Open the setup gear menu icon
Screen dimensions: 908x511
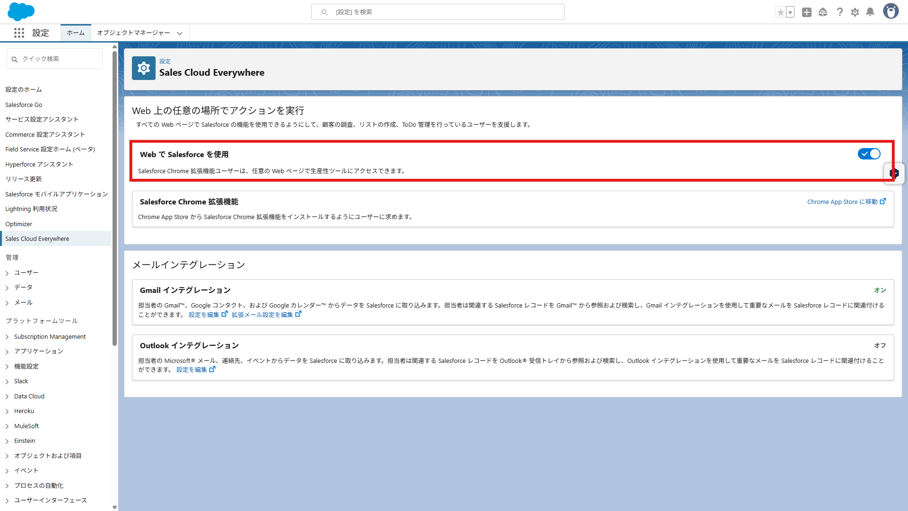855,12
